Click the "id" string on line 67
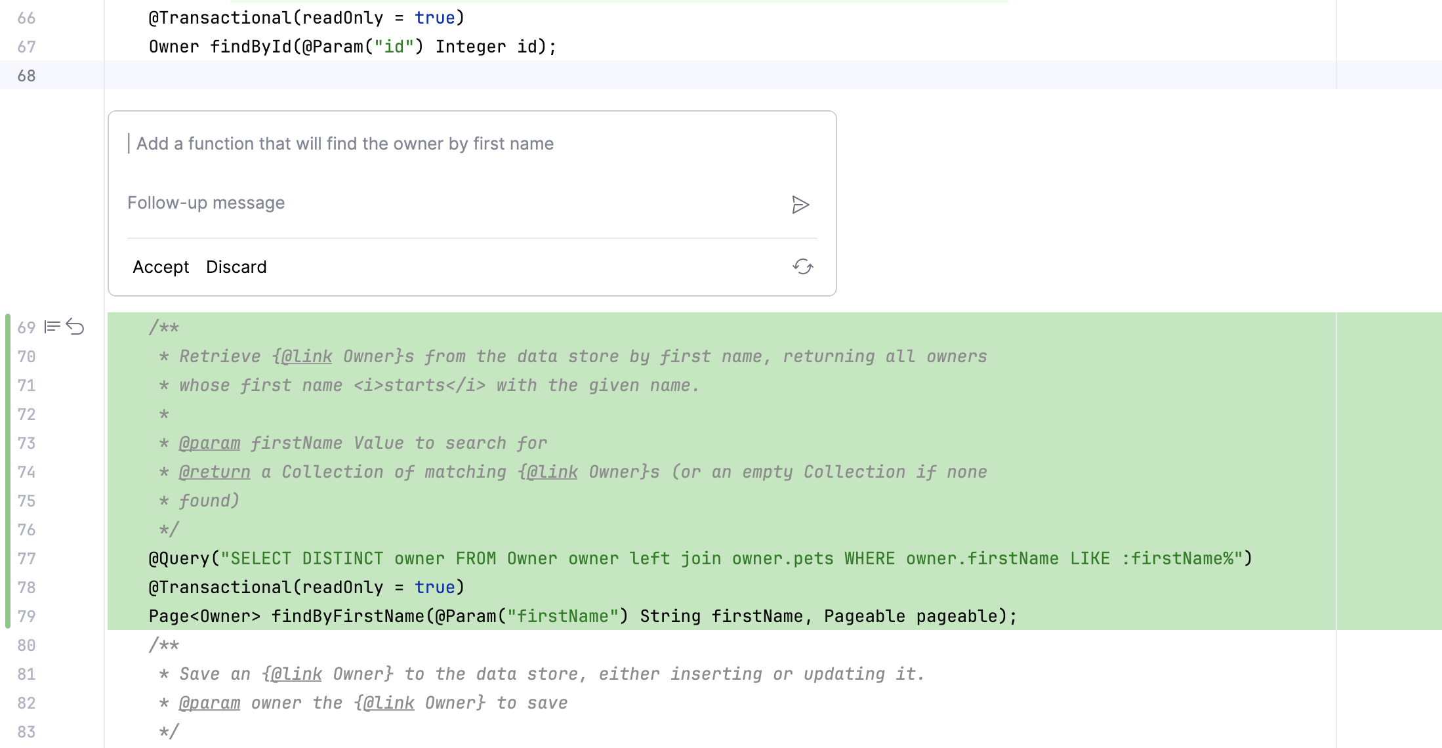The image size is (1442, 748). point(394,47)
